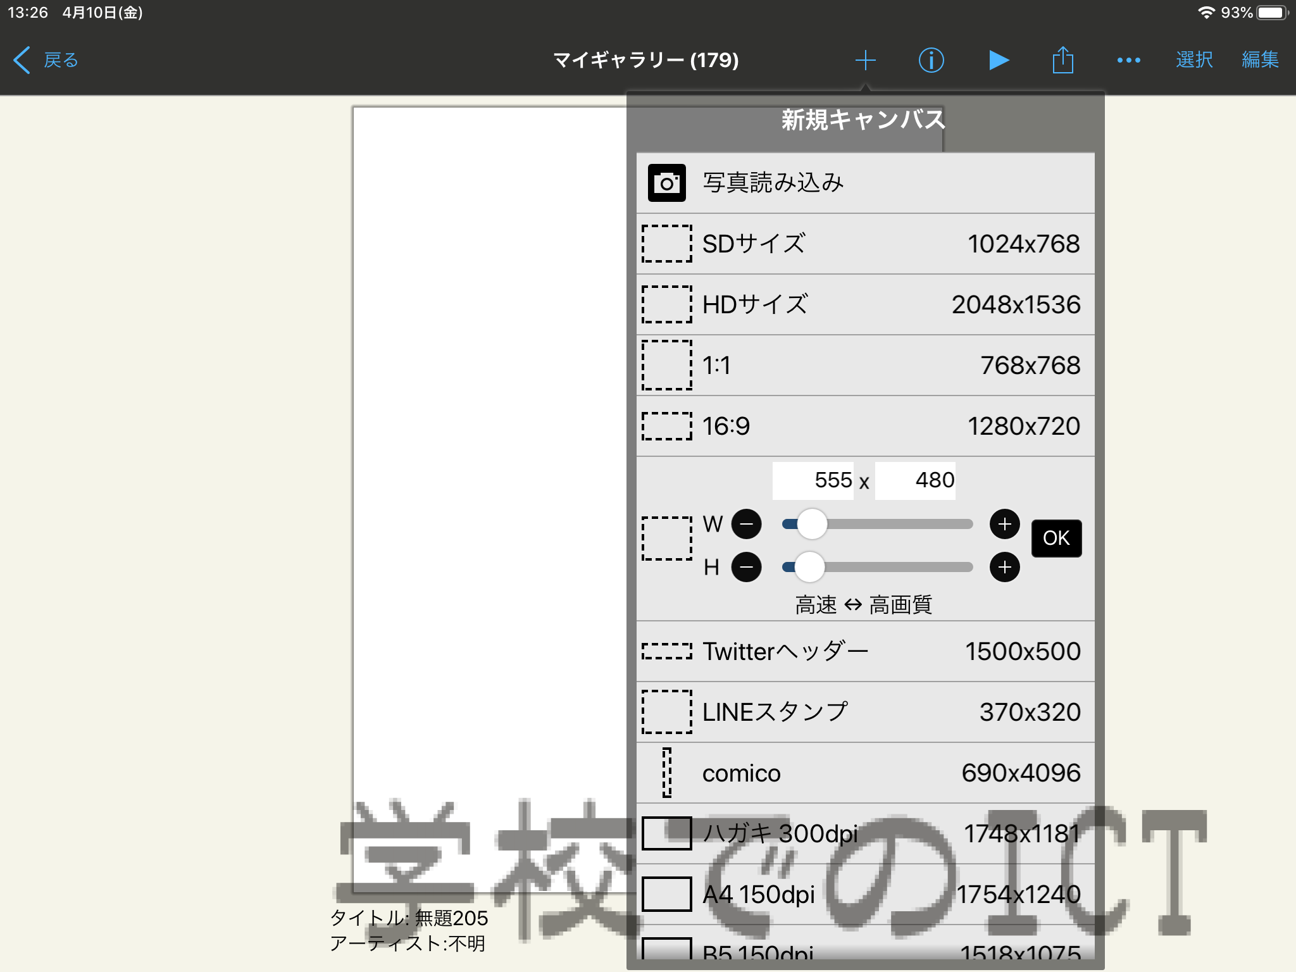Click the 新規キャンバス header
1296x972 pixels.
coord(863,120)
